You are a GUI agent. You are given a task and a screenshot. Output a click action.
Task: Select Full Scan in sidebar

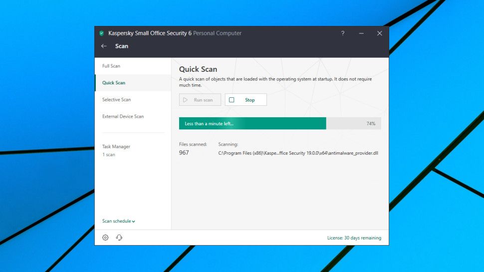pyautogui.click(x=133, y=66)
